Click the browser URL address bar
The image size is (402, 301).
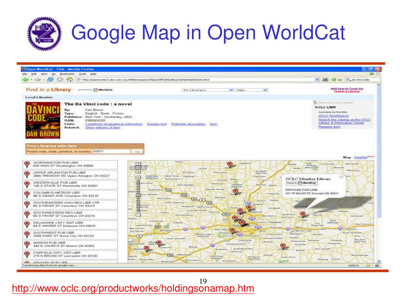click(x=196, y=80)
